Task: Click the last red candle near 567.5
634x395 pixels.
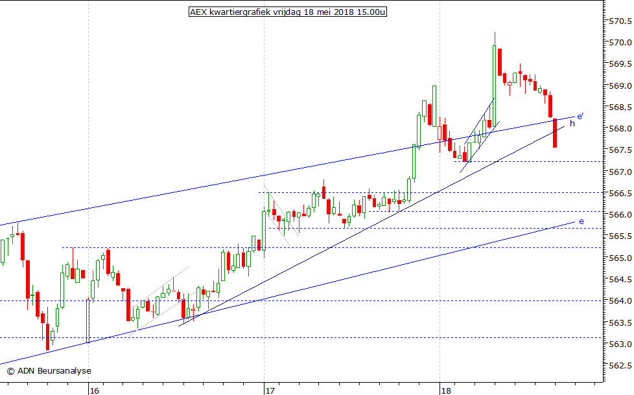Action: [x=555, y=133]
